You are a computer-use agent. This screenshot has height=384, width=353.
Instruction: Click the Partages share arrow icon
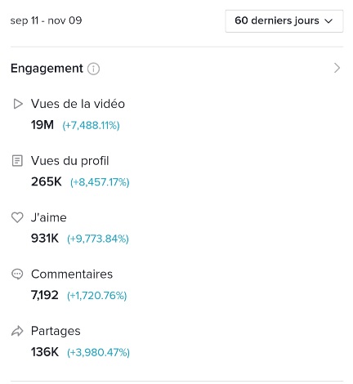point(17,331)
